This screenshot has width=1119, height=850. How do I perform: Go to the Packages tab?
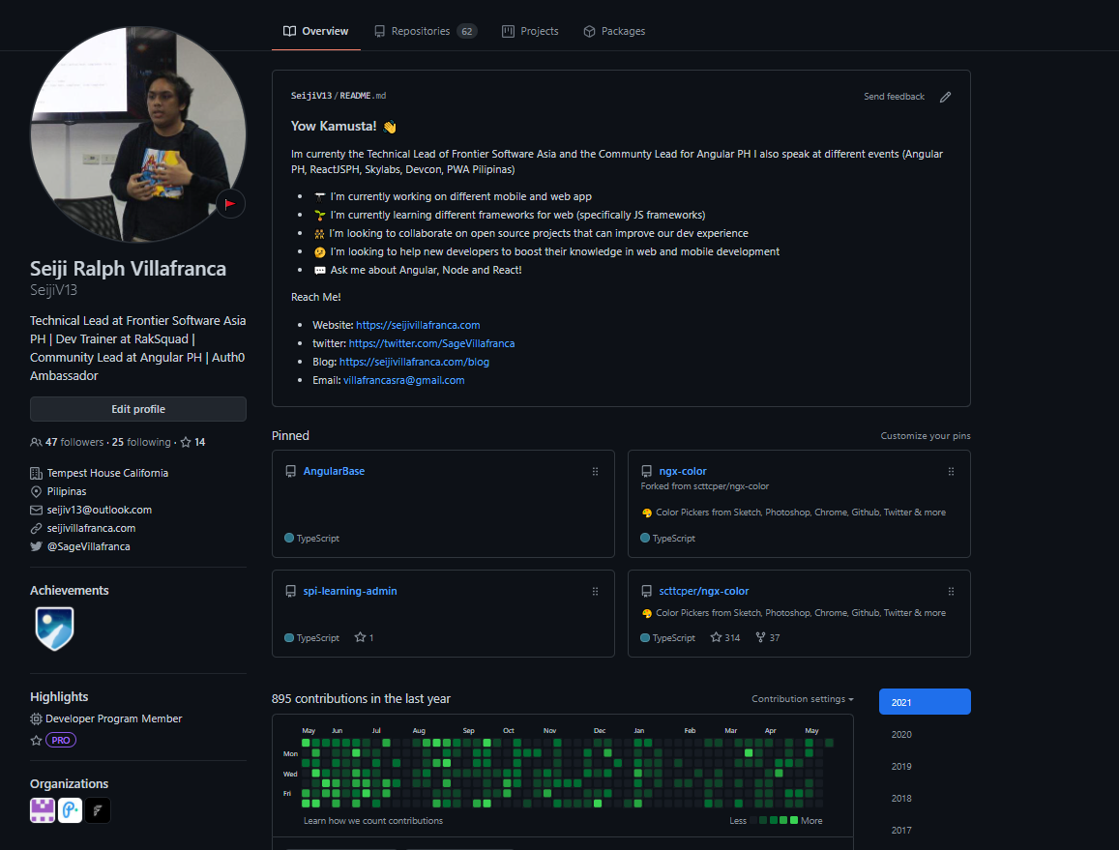point(614,31)
